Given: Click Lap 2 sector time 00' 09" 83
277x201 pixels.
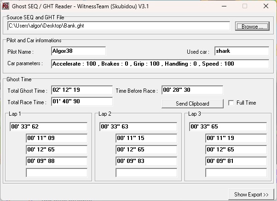Looking at the screenshot, I should 146,161.
